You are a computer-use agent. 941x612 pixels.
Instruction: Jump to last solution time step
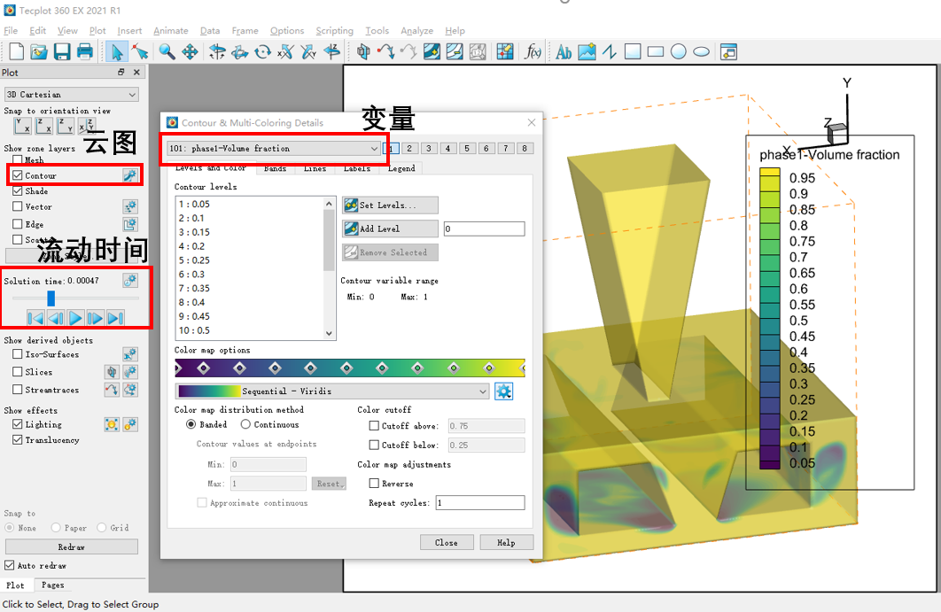[x=116, y=318]
